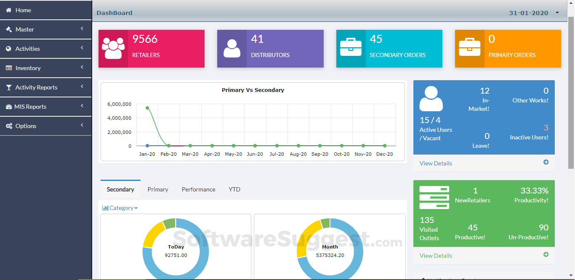This screenshot has width=575, height=280.
Task: Click the Secondary Orders briefcase icon
Action: point(351,46)
